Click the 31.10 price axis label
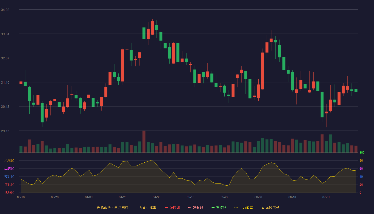Image resolution: width=374 pixels, height=214 pixels. click(5, 83)
